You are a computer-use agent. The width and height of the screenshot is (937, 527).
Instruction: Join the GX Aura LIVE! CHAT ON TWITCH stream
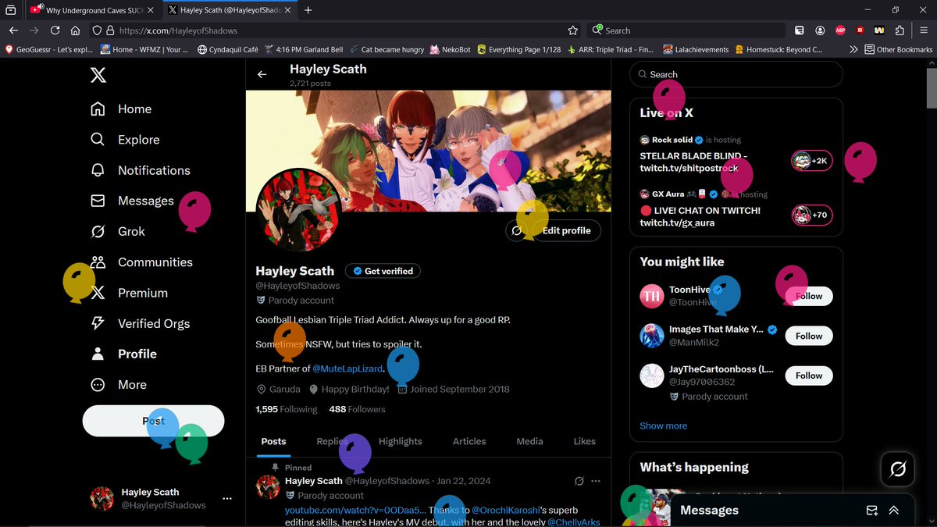pyautogui.click(x=700, y=216)
